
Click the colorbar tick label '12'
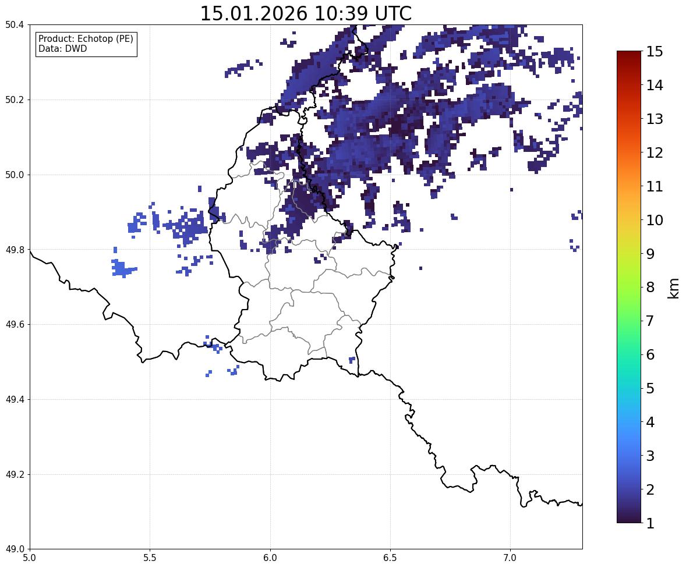655,152
